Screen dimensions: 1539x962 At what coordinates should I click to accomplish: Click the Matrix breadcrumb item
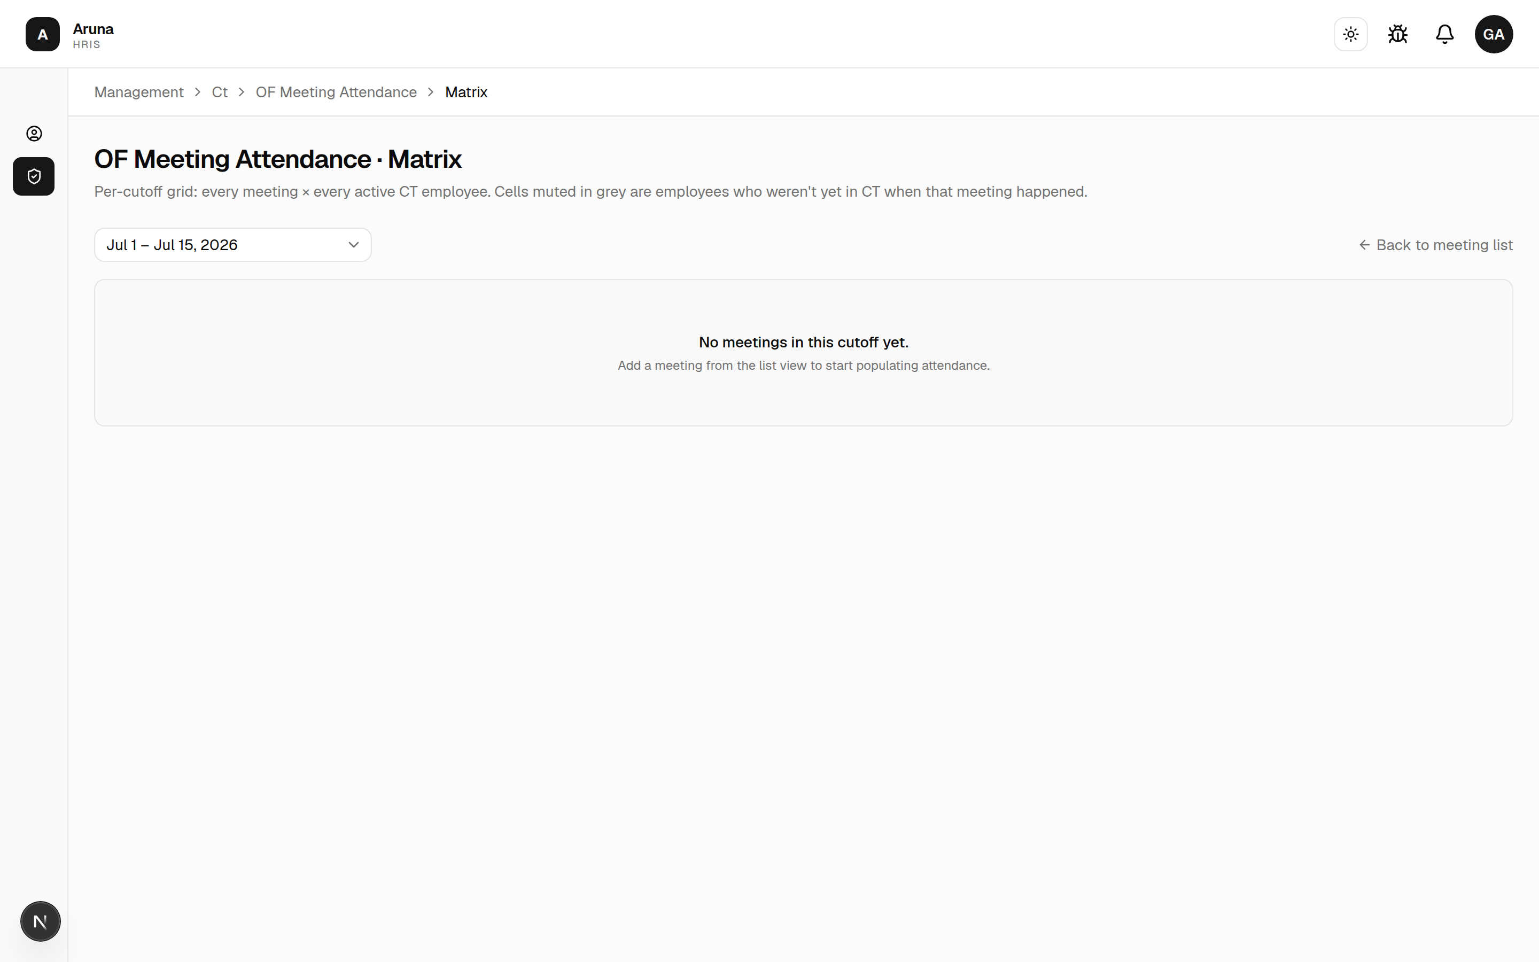(466, 92)
